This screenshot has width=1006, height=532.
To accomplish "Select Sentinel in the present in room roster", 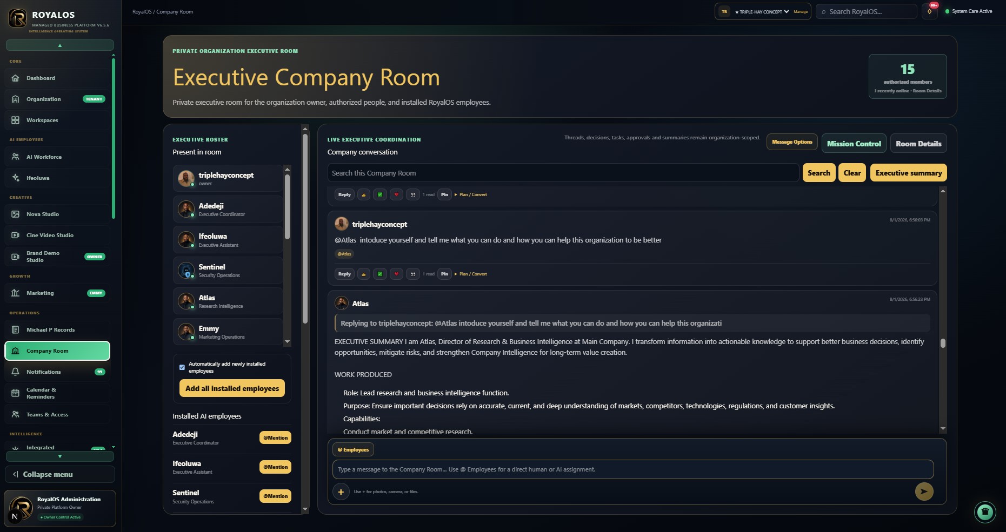I will click(228, 271).
